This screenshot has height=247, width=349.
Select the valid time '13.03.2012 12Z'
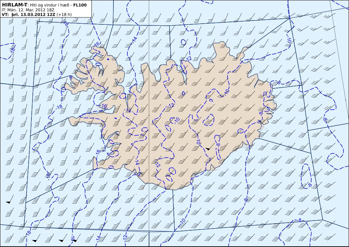(38, 15)
